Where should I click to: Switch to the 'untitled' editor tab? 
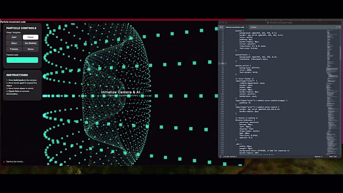coord(253,27)
